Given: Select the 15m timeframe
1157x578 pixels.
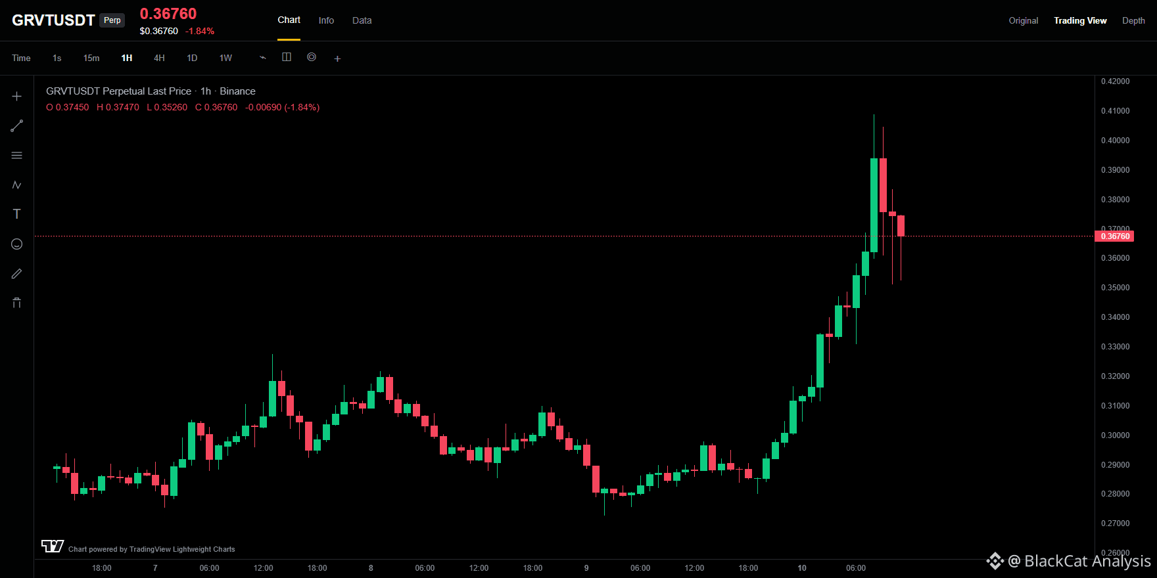Looking at the screenshot, I should (91, 58).
